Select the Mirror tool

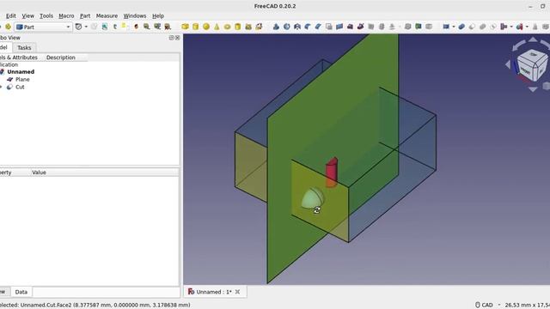pyautogui.click(x=297, y=27)
